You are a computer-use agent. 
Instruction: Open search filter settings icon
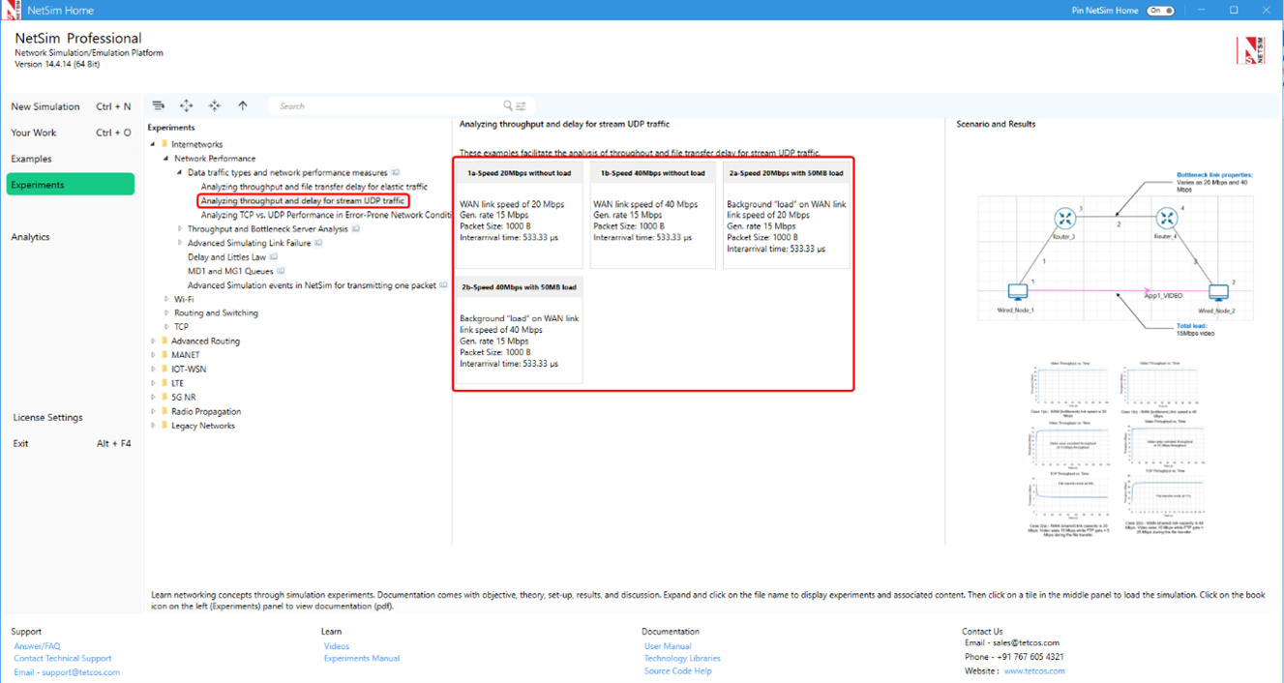[x=522, y=105]
